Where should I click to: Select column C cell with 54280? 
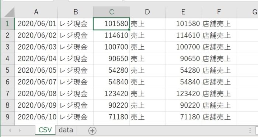pyautogui.click(x=111, y=70)
